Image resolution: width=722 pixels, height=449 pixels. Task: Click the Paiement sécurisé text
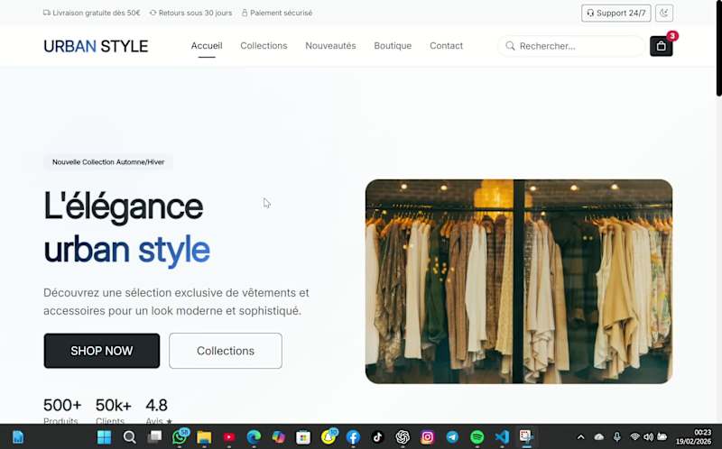(281, 13)
